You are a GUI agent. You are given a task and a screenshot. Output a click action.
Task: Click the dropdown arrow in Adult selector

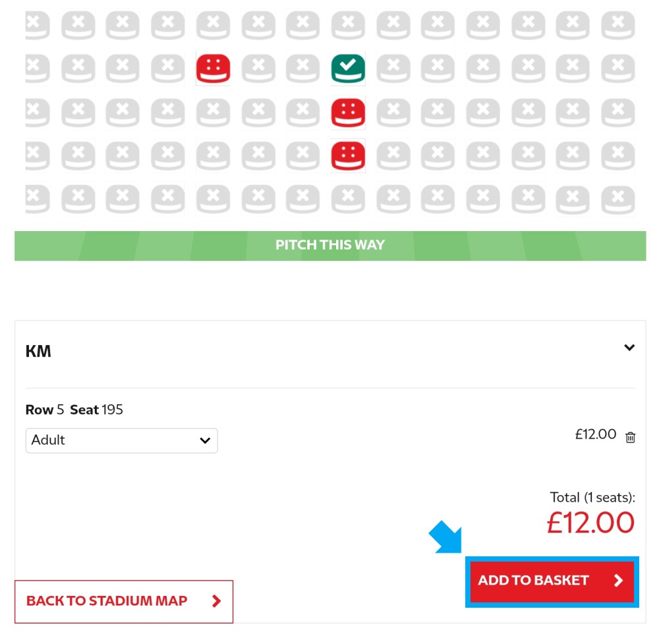tap(205, 440)
